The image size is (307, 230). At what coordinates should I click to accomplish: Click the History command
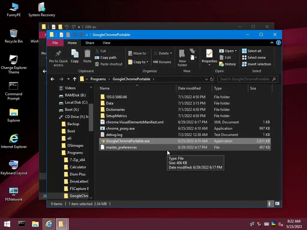pyautogui.click(x=228, y=64)
